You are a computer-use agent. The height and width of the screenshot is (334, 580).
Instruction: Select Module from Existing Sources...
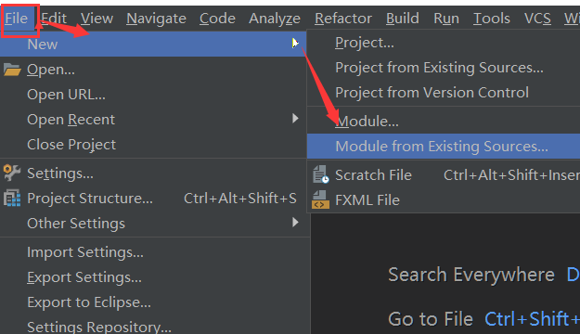coord(444,147)
